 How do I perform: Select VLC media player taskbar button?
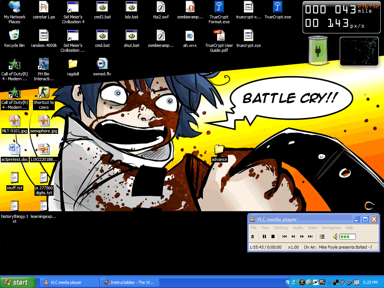pyautogui.click(x=69, y=282)
